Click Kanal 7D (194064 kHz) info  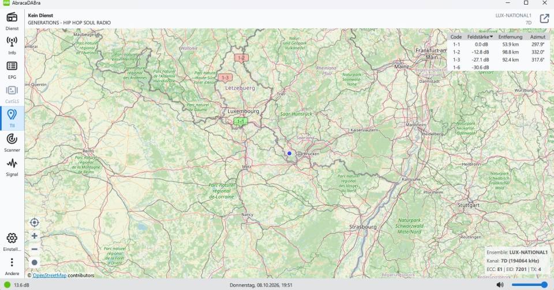coord(512,261)
